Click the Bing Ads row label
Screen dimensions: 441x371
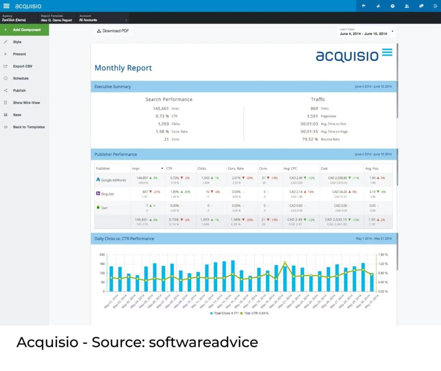click(x=107, y=194)
